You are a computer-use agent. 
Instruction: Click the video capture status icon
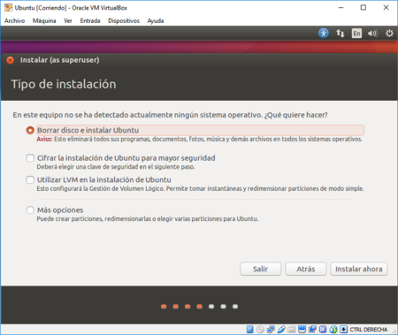coord(312,330)
